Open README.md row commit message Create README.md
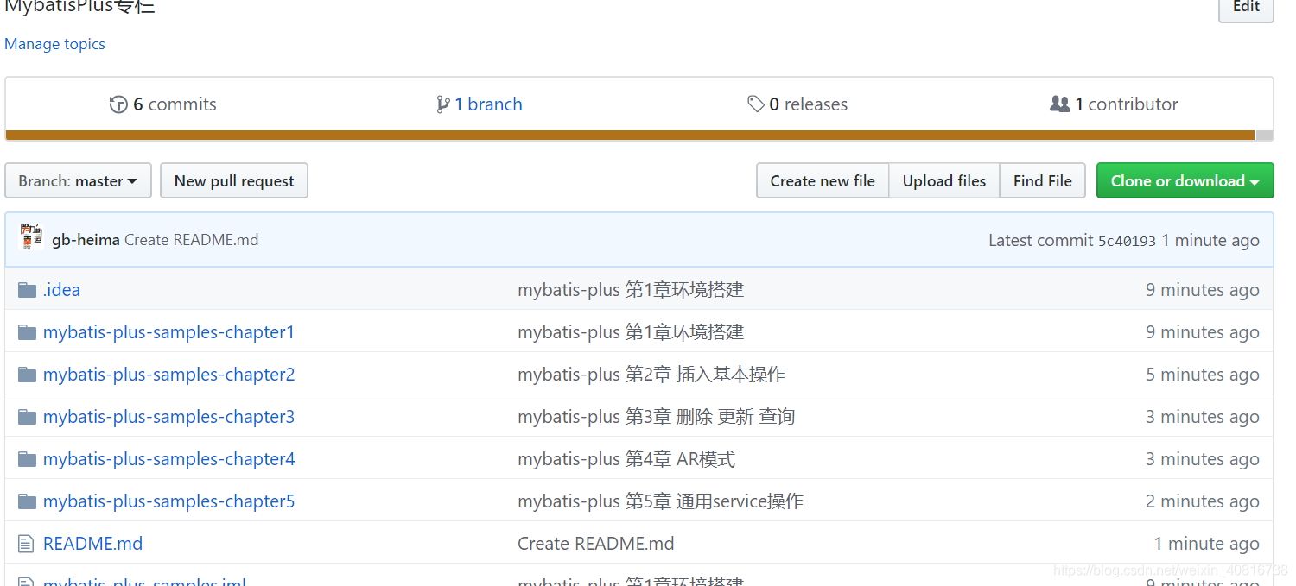The width and height of the screenshot is (1296, 586). coord(596,544)
